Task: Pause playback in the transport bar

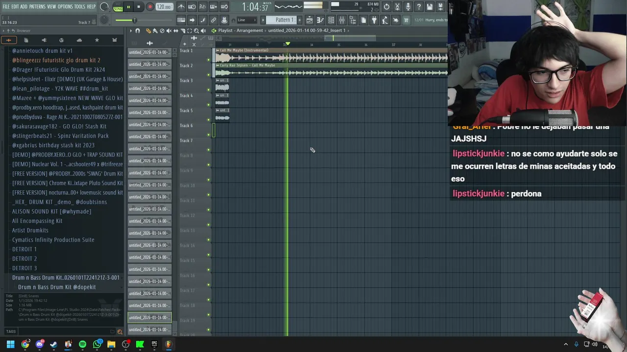Action: pyautogui.click(x=128, y=7)
